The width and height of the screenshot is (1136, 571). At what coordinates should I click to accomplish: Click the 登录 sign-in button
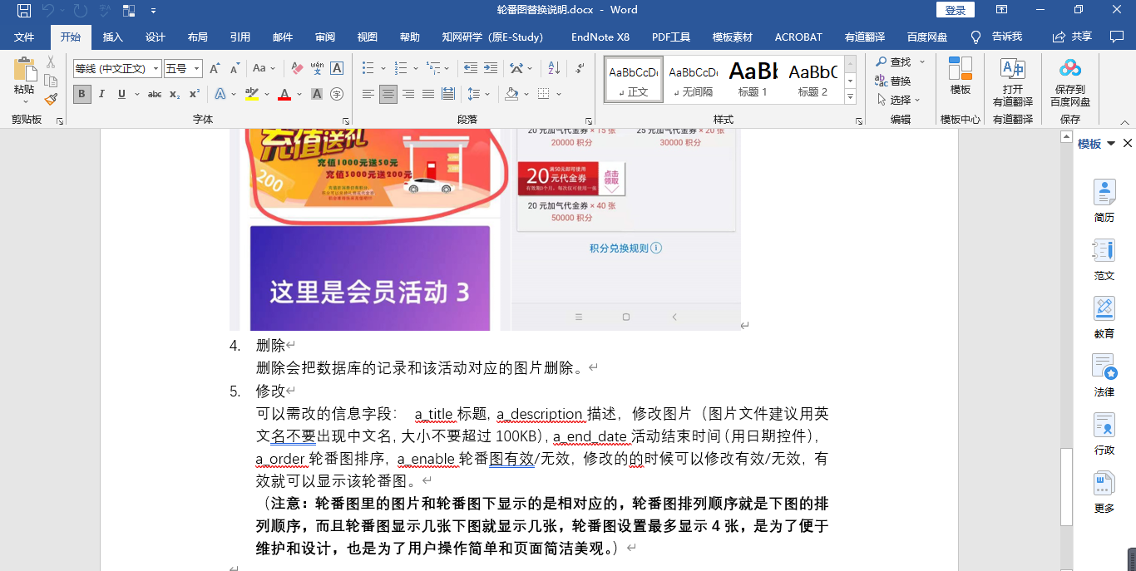tap(956, 10)
